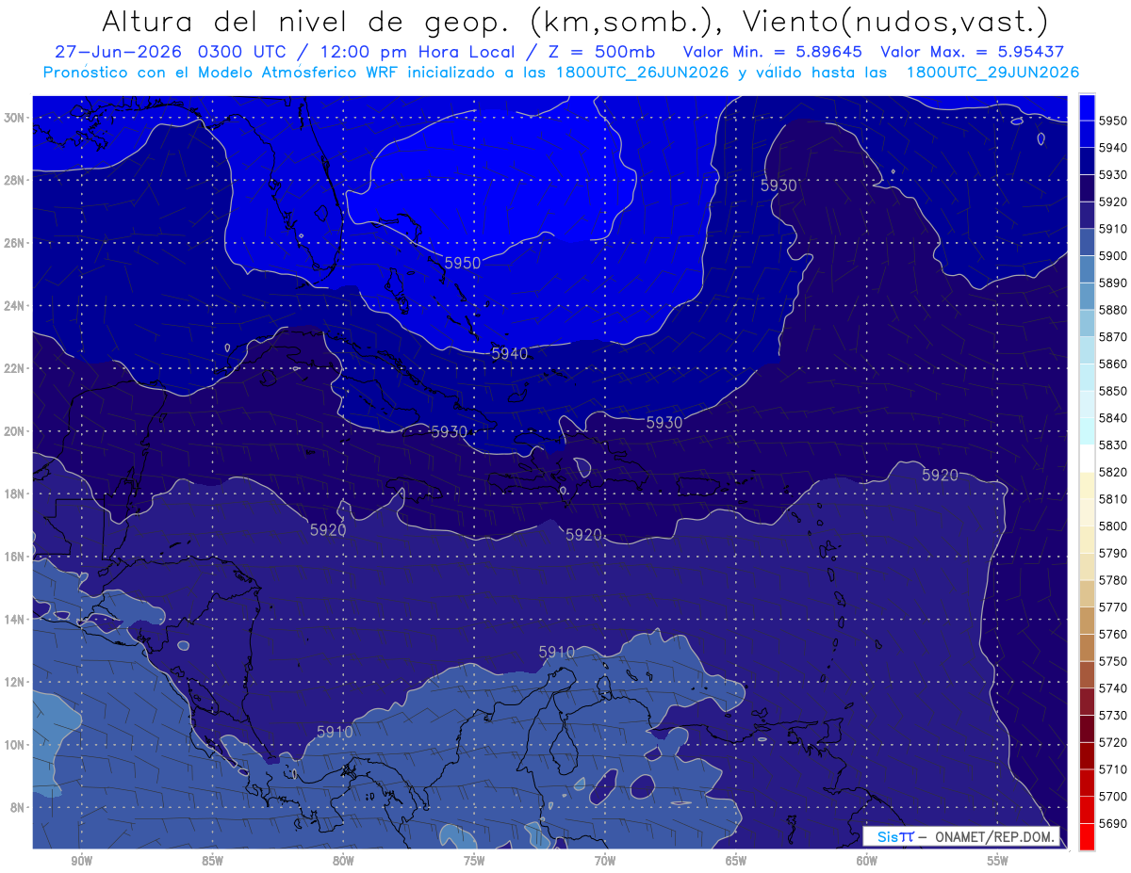The width and height of the screenshot is (1131, 873).
Task: Click the 'Pronóstico con el Modelo Atmosférico WRF' line
Action: click(x=221, y=72)
